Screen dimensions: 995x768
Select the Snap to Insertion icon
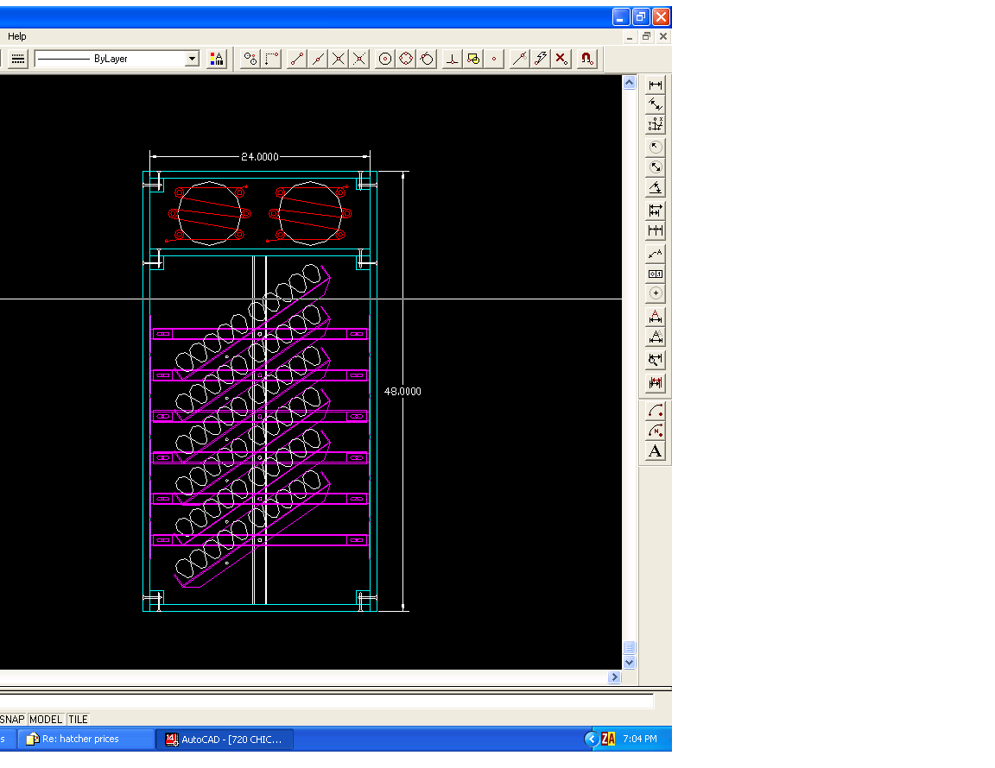coord(472,59)
